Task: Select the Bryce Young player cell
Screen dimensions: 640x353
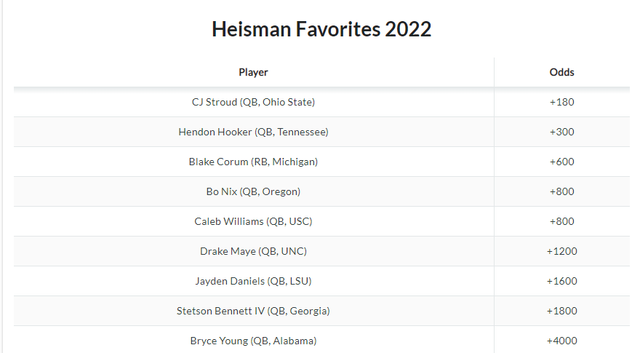Action: [x=253, y=341]
